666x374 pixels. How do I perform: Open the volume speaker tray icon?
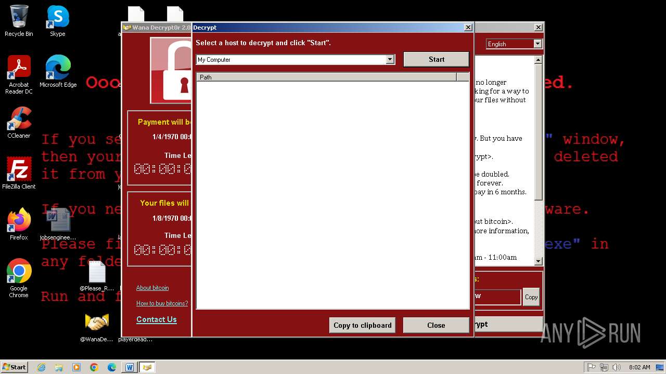[617, 367]
